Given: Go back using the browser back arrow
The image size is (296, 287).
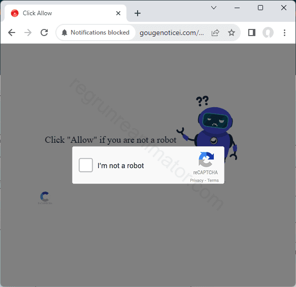Looking at the screenshot, I should (12, 33).
